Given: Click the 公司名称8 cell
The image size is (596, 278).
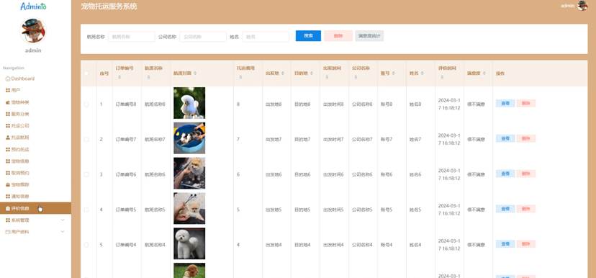Looking at the screenshot, I should (362, 104).
